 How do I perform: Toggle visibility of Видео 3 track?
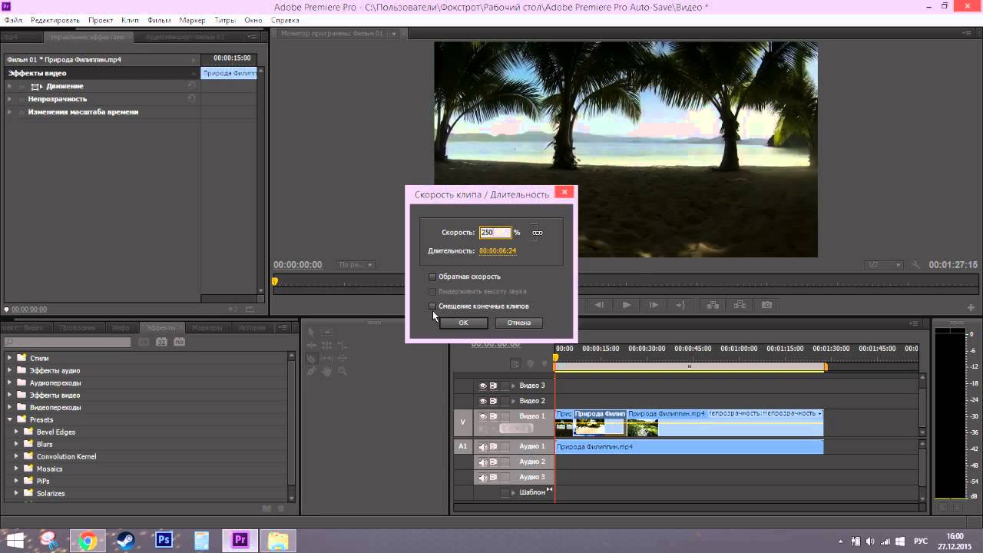483,386
